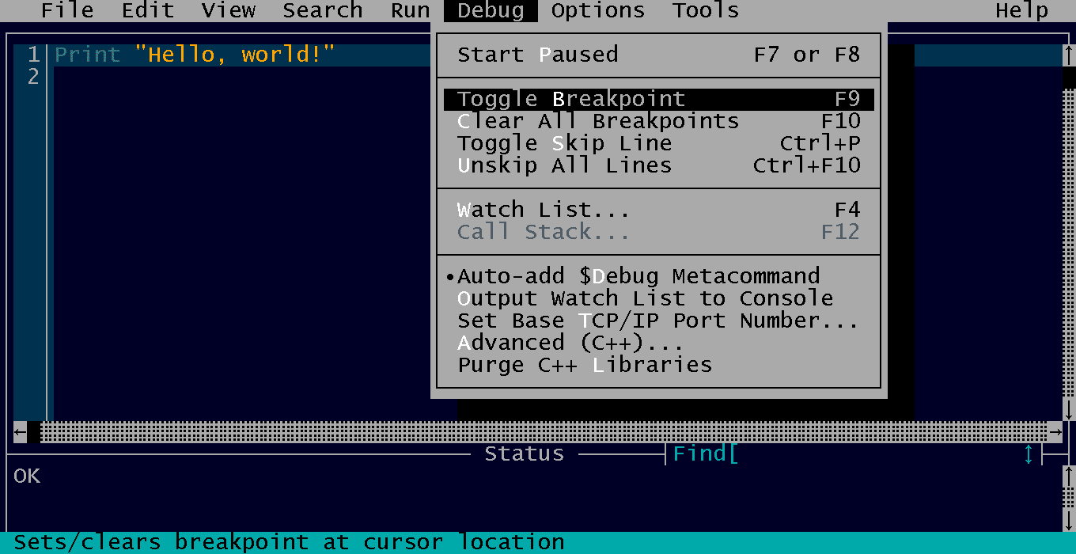The width and height of the screenshot is (1076, 554).
Task: Click line number 1 in gutter
Action: [x=33, y=55]
